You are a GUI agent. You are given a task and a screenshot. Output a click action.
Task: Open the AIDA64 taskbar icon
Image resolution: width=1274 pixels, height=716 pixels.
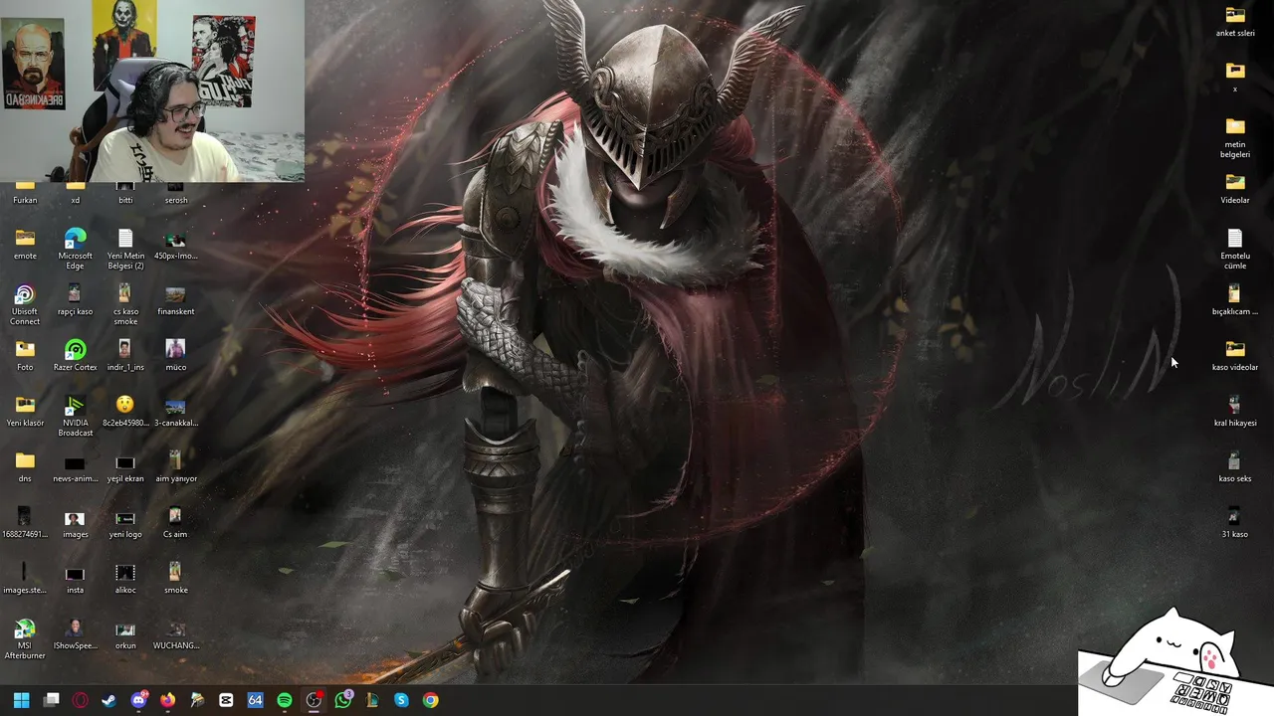tap(255, 700)
